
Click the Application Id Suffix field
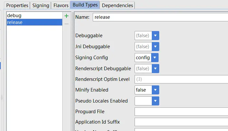point(181,122)
